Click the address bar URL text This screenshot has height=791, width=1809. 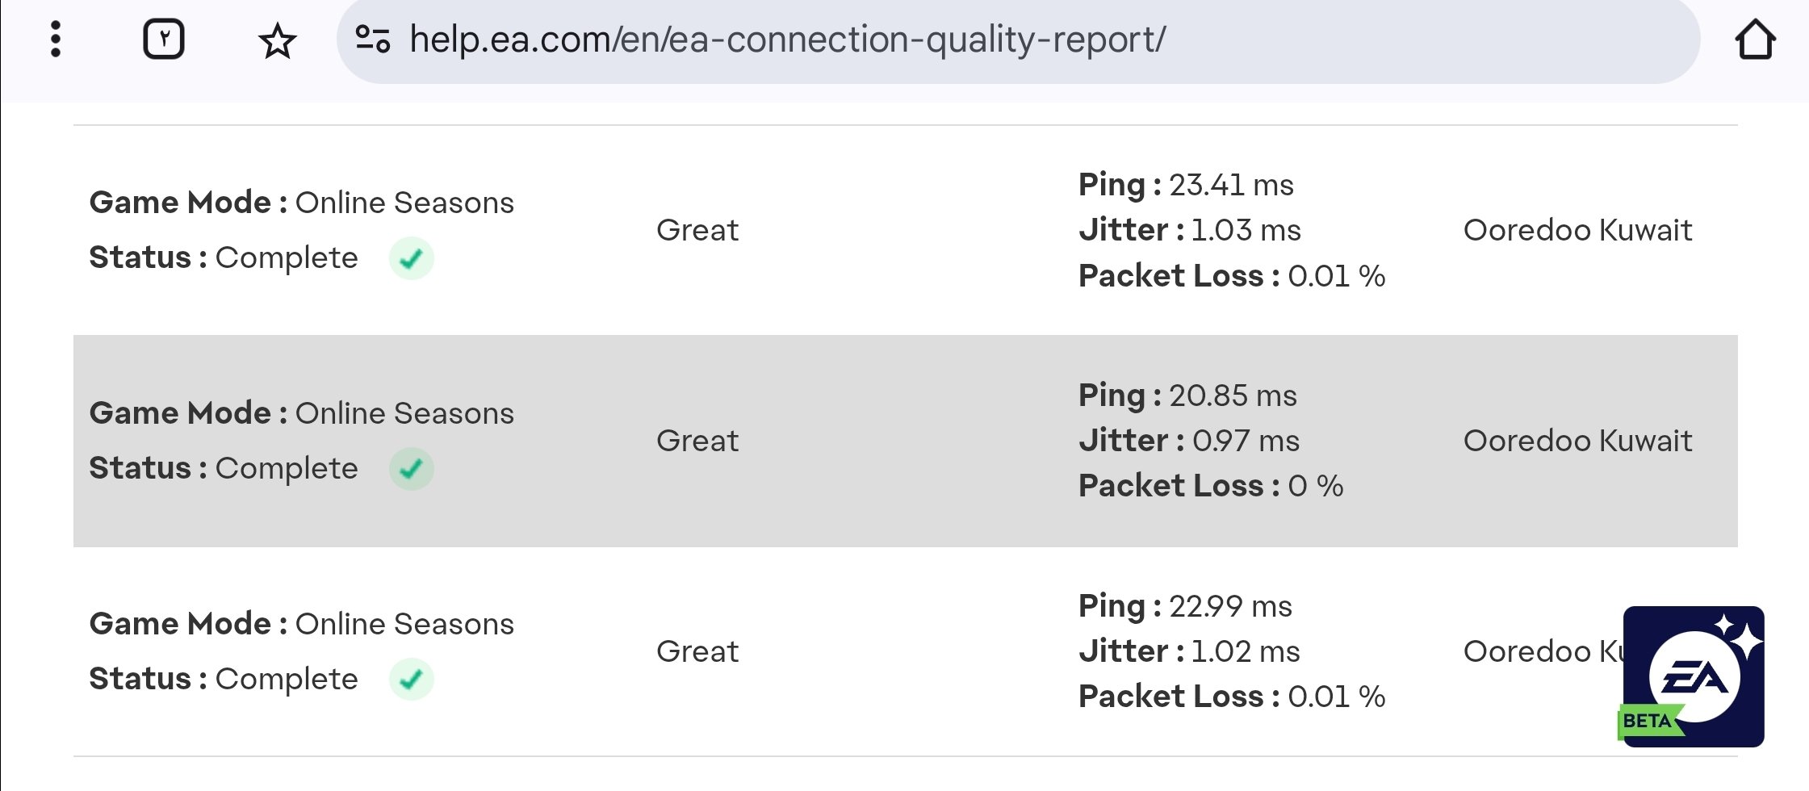787,40
